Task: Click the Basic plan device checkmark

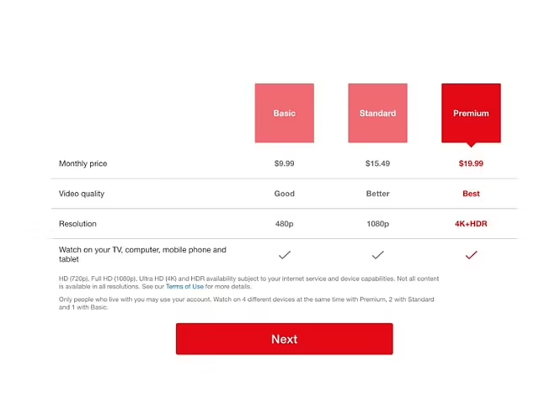Action: pos(285,254)
